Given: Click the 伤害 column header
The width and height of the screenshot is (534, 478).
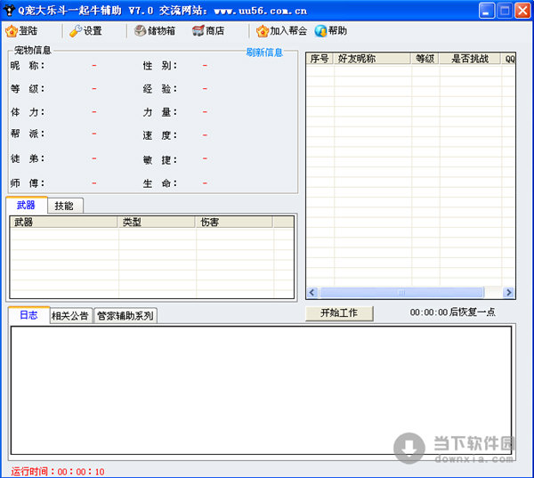Looking at the screenshot, I should pyautogui.click(x=234, y=223).
